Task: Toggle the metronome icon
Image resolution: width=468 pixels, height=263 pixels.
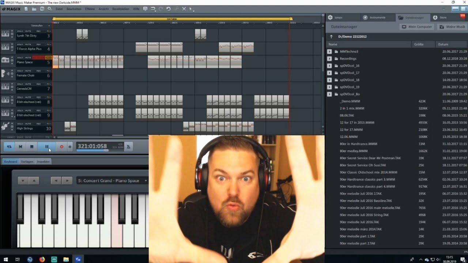Action: point(128,146)
